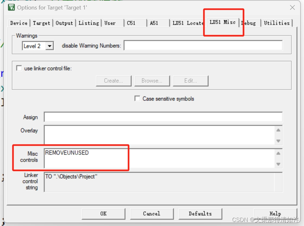Restore settings with Defaults button
Image resolution: width=304 pixels, height=226 pixels.
click(200, 214)
